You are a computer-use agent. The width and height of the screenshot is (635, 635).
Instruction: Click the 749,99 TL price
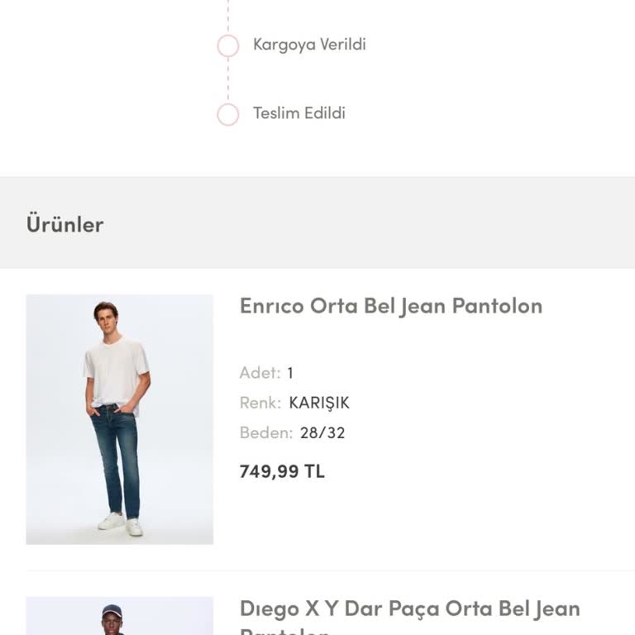(x=282, y=471)
